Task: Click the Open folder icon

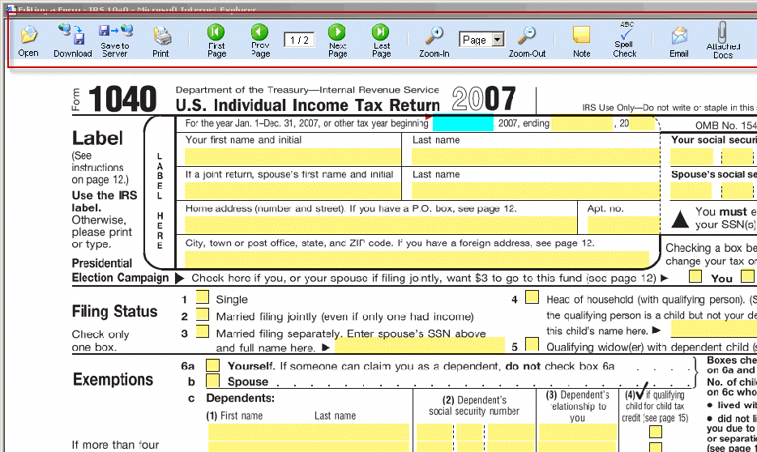Action: click(x=28, y=35)
